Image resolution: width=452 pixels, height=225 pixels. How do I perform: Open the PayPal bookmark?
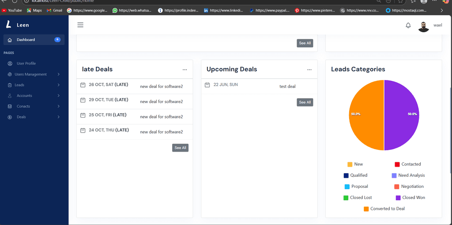[270, 11]
